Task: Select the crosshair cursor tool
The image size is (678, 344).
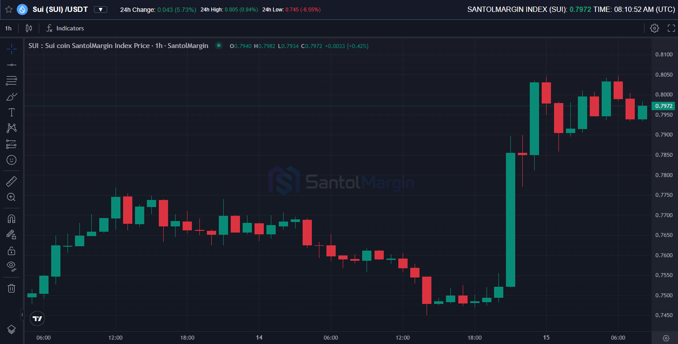Action: click(11, 48)
